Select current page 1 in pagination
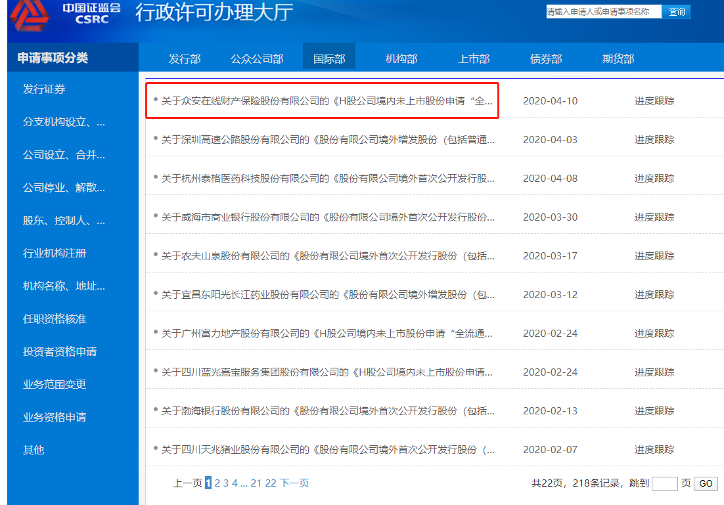This screenshot has height=505, width=724. pyautogui.click(x=208, y=483)
